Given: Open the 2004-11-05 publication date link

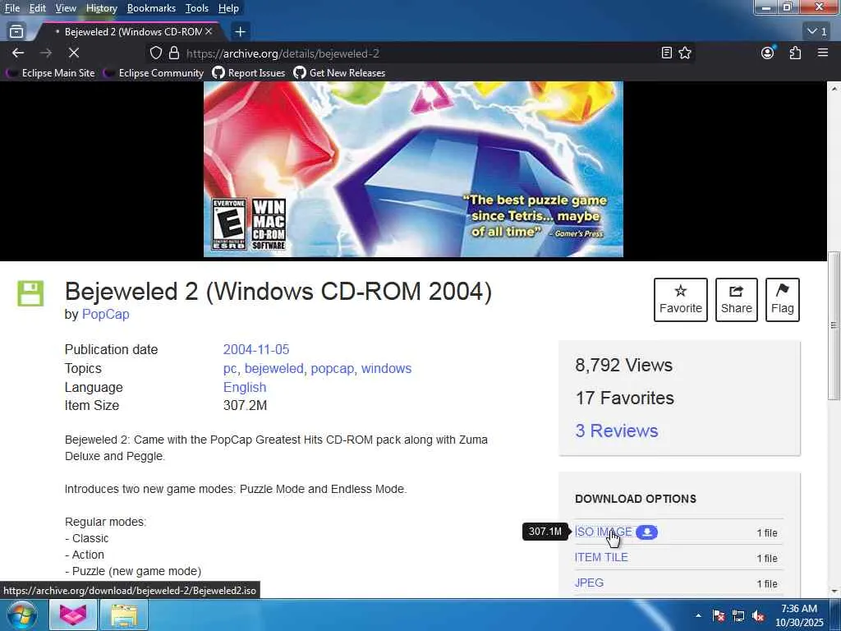Looking at the screenshot, I should (256, 349).
